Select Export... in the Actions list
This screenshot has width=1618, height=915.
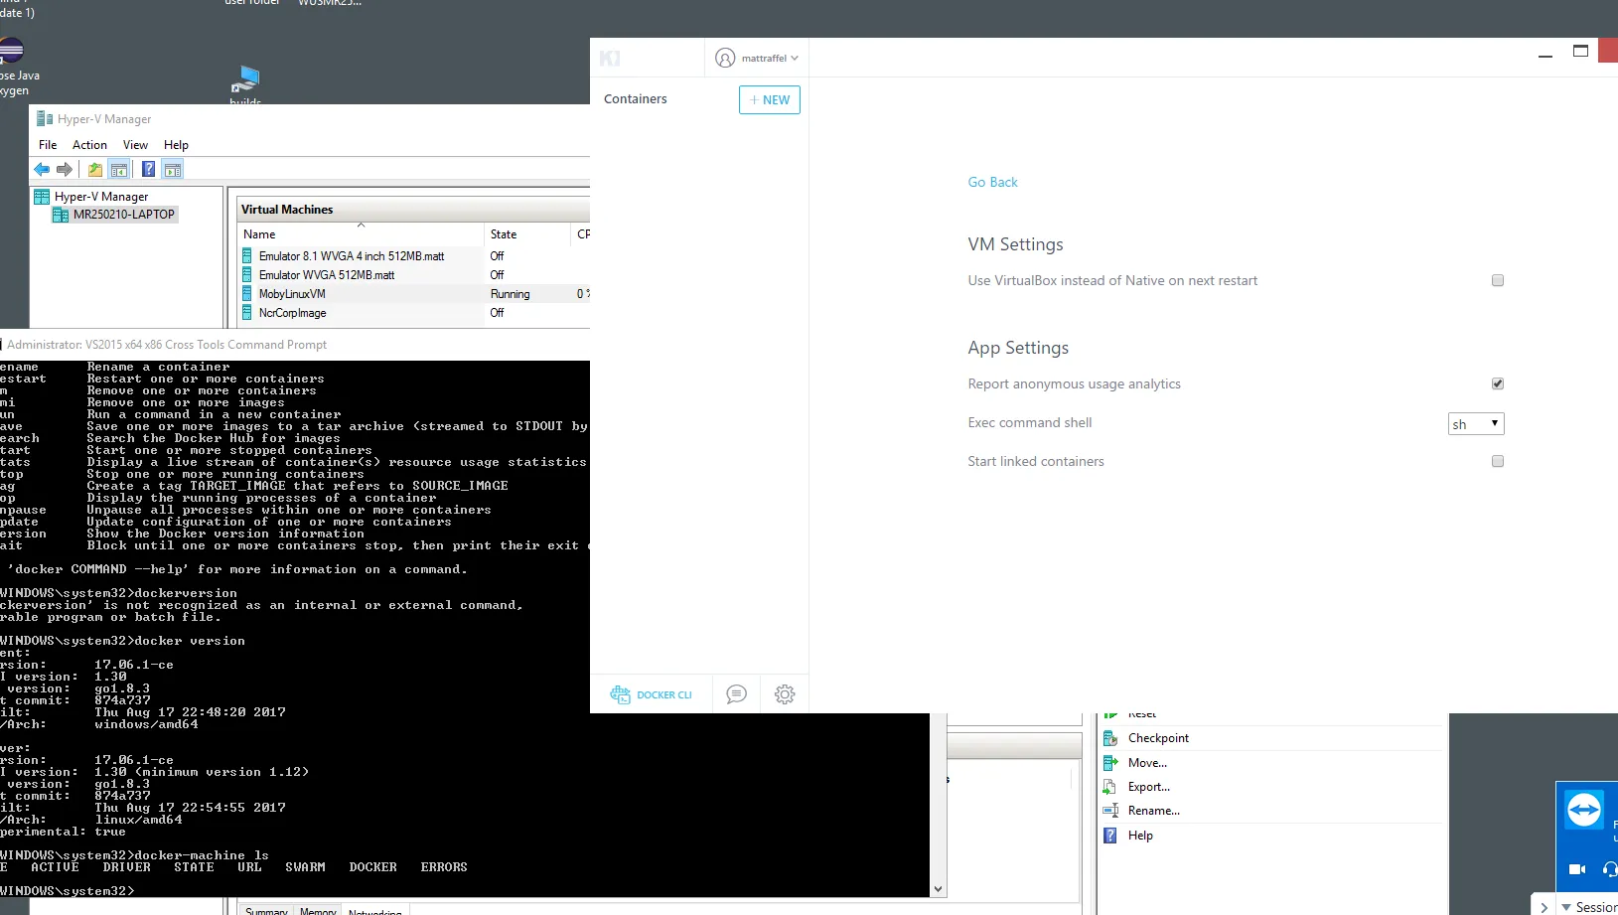click(1149, 787)
